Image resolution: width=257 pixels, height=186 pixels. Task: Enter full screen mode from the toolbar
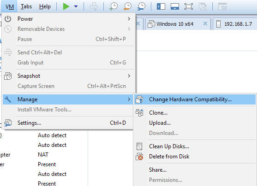tap(189, 7)
